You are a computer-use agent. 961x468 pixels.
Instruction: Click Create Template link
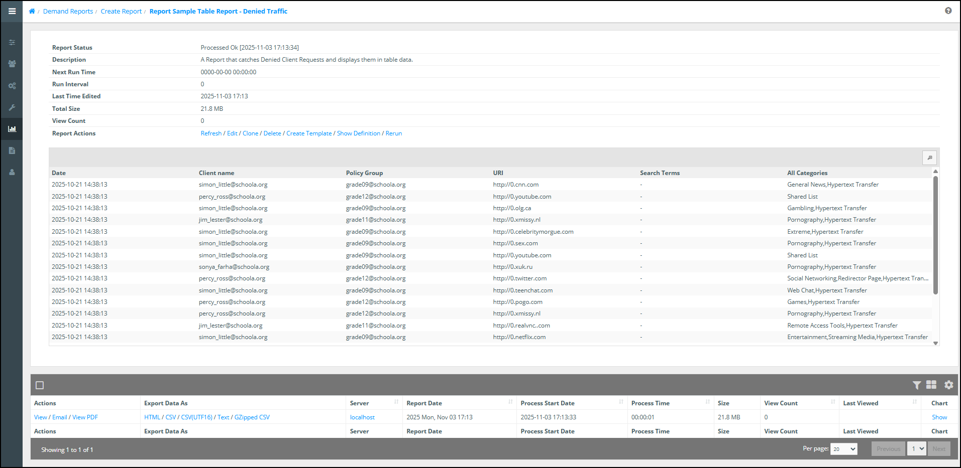point(309,133)
